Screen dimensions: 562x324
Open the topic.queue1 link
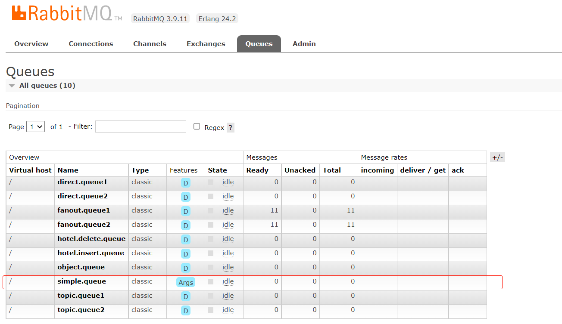tap(81, 296)
